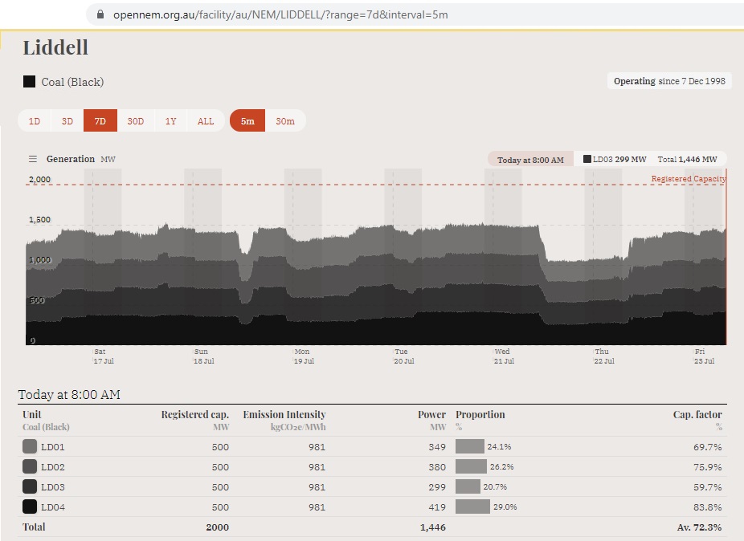Toggle LD01 unit color swatch
The image size is (744, 541).
pyautogui.click(x=30, y=446)
